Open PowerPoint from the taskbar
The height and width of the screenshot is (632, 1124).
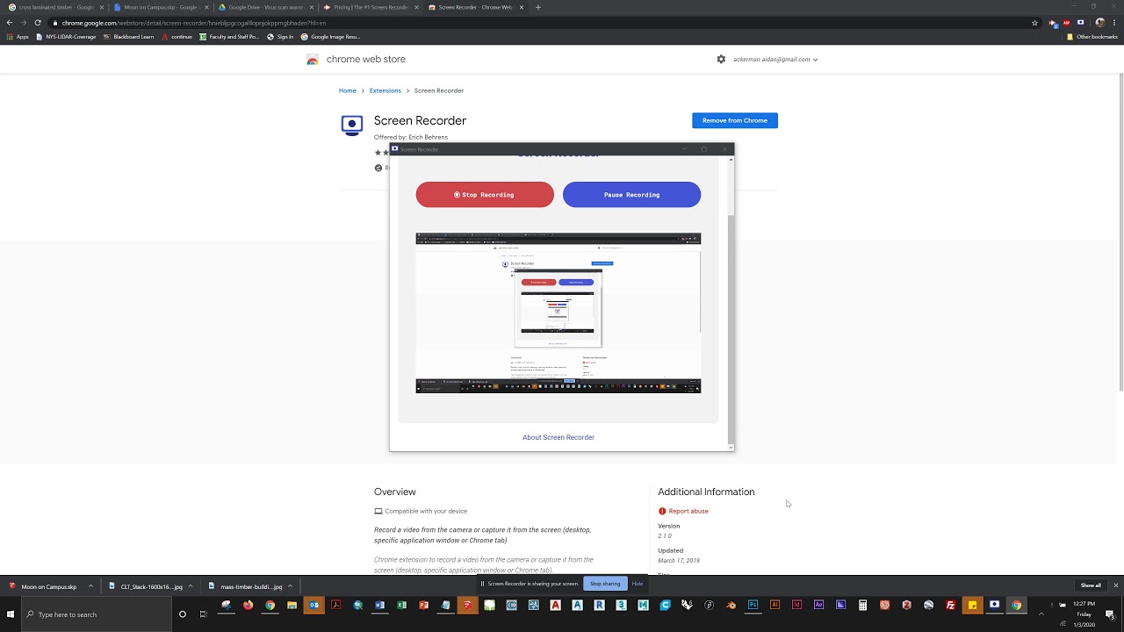pos(423,605)
